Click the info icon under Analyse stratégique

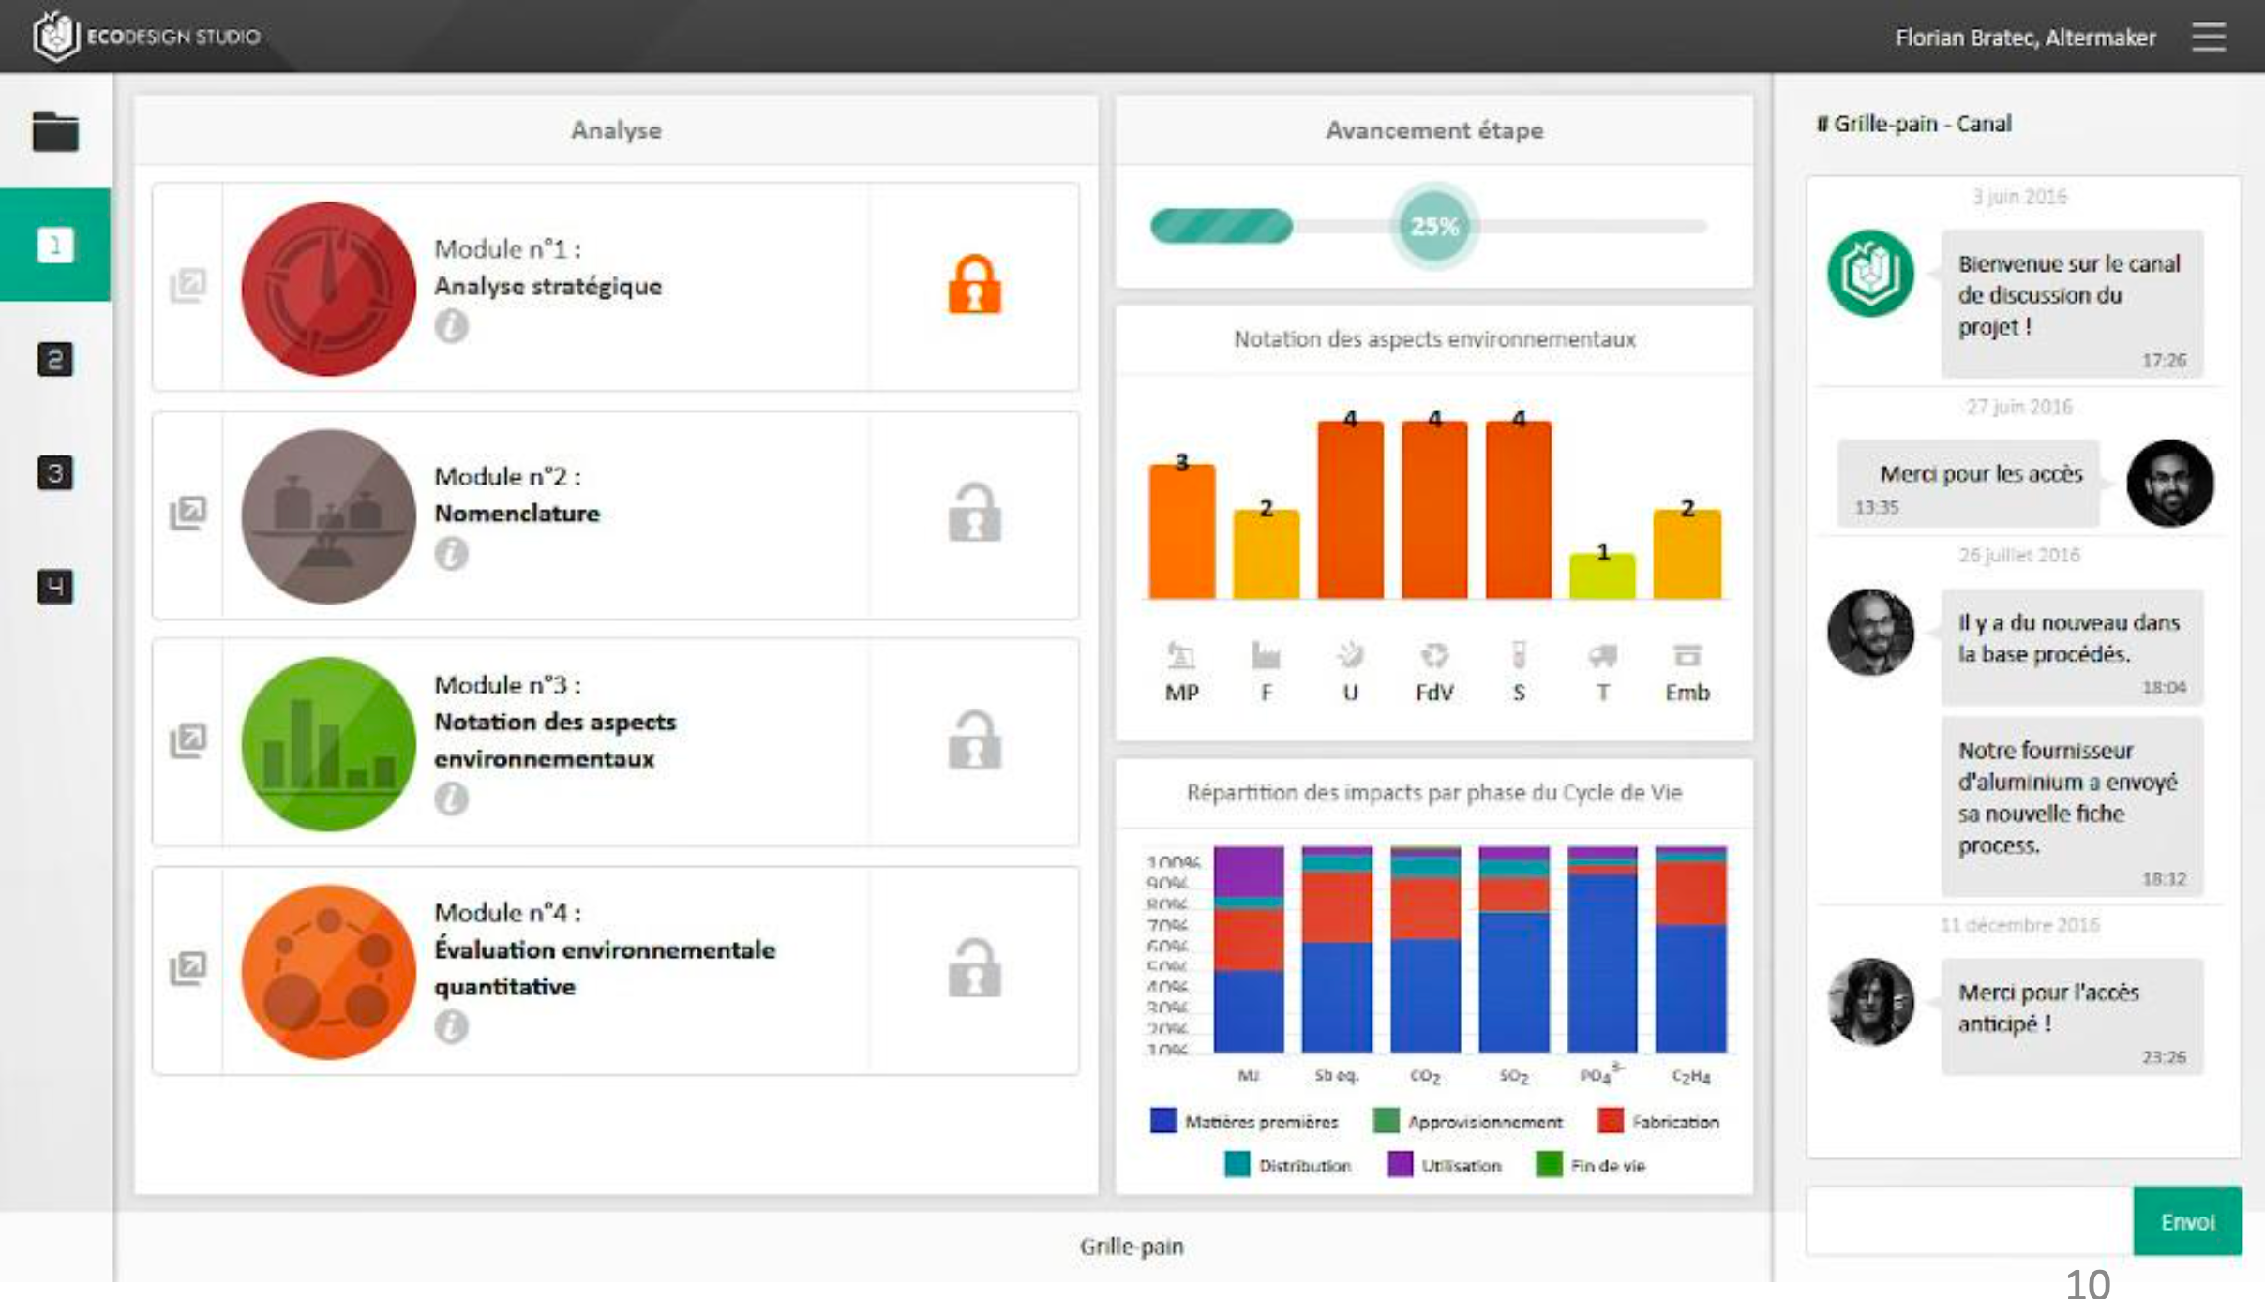[451, 326]
